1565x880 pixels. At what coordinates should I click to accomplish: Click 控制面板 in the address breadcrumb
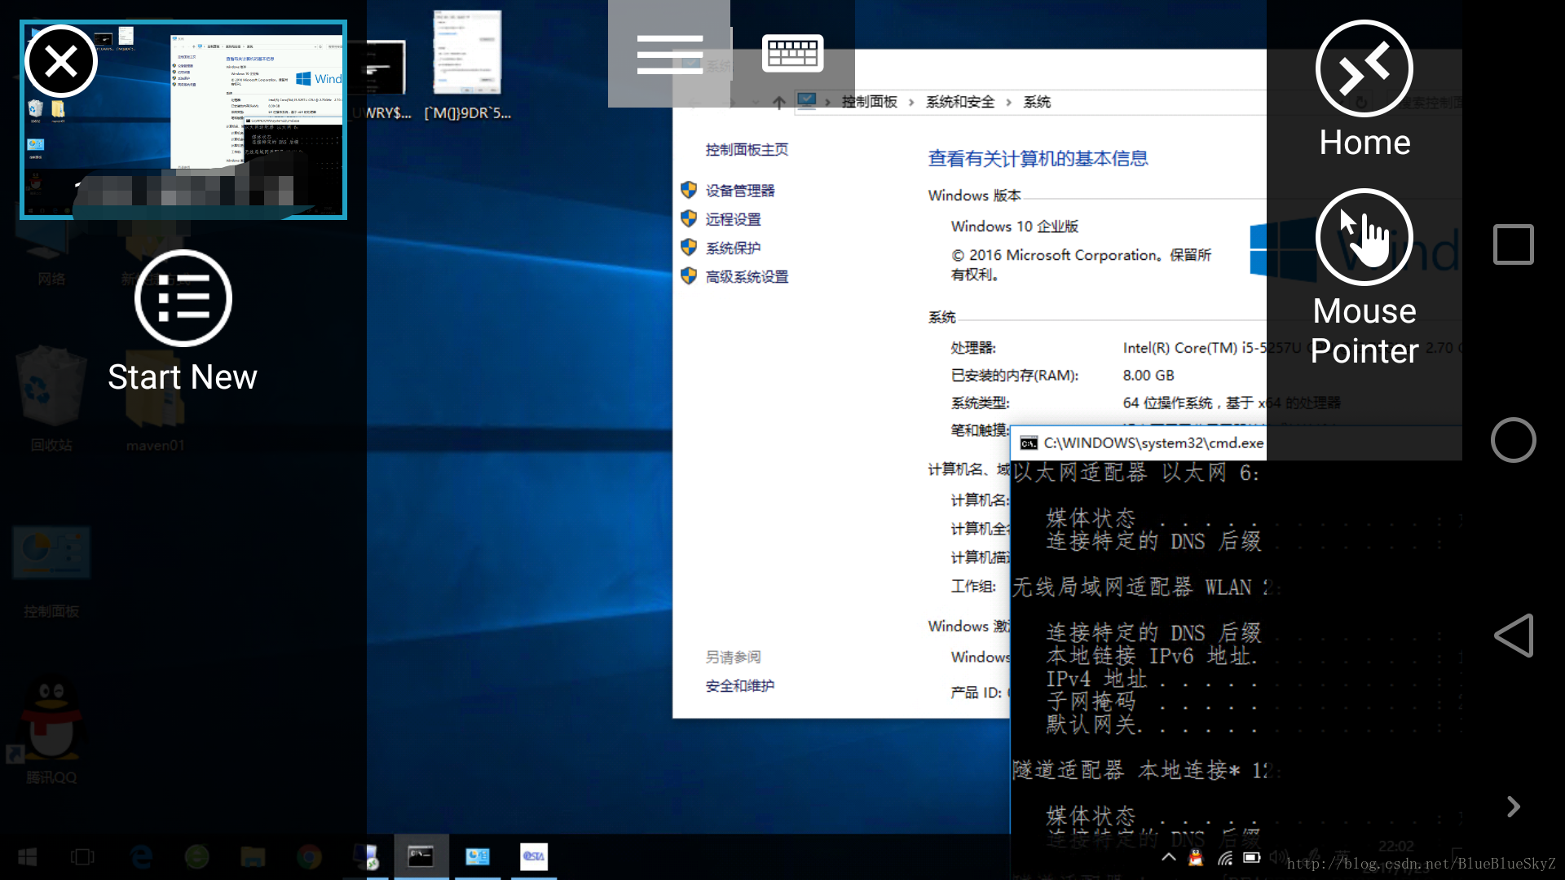pos(870,102)
